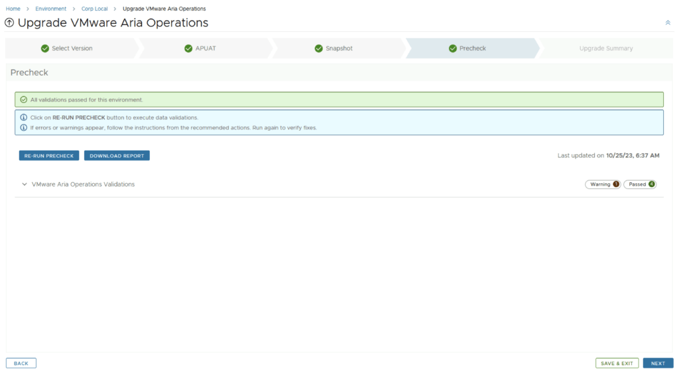Viewport: 679px width, 377px height.
Task: Click the success check icon in green banner
Action: point(24,100)
